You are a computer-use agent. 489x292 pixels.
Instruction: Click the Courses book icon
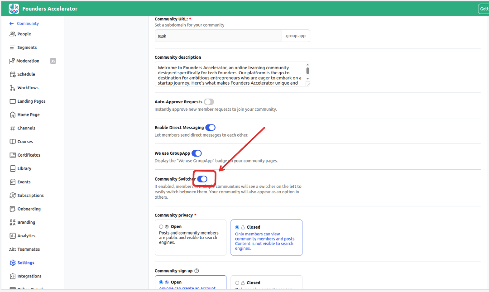[x=13, y=141]
